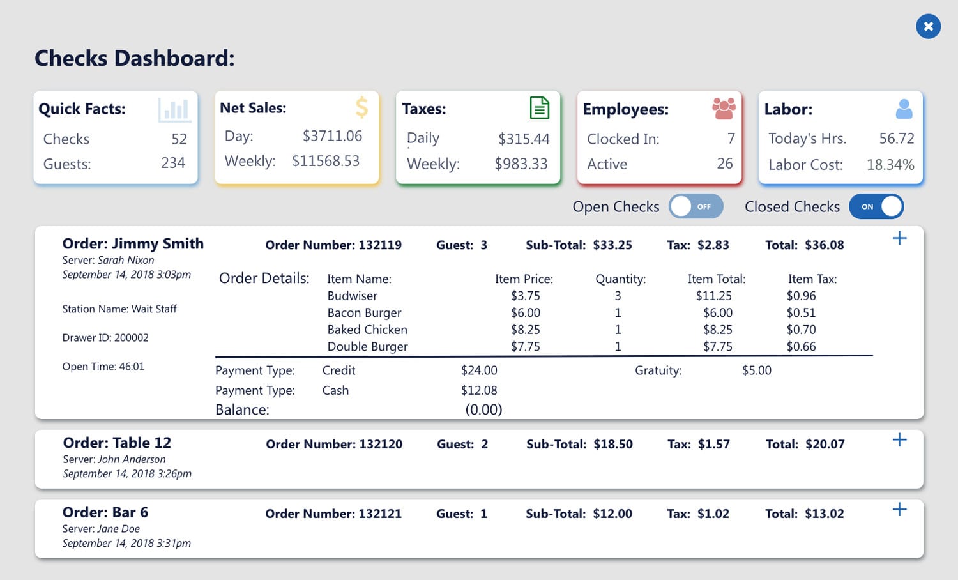Click the Order: Jimmy Smith heading
The width and height of the screenshot is (958, 580).
pyautogui.click(x=133, y=243)
